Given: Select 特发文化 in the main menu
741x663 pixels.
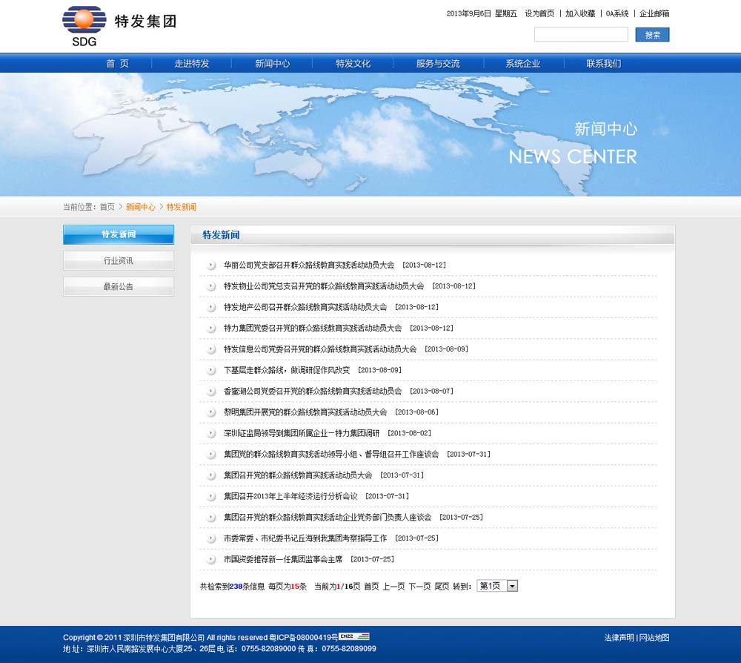Looking at the screenshot, I should (x=353, y=64).
